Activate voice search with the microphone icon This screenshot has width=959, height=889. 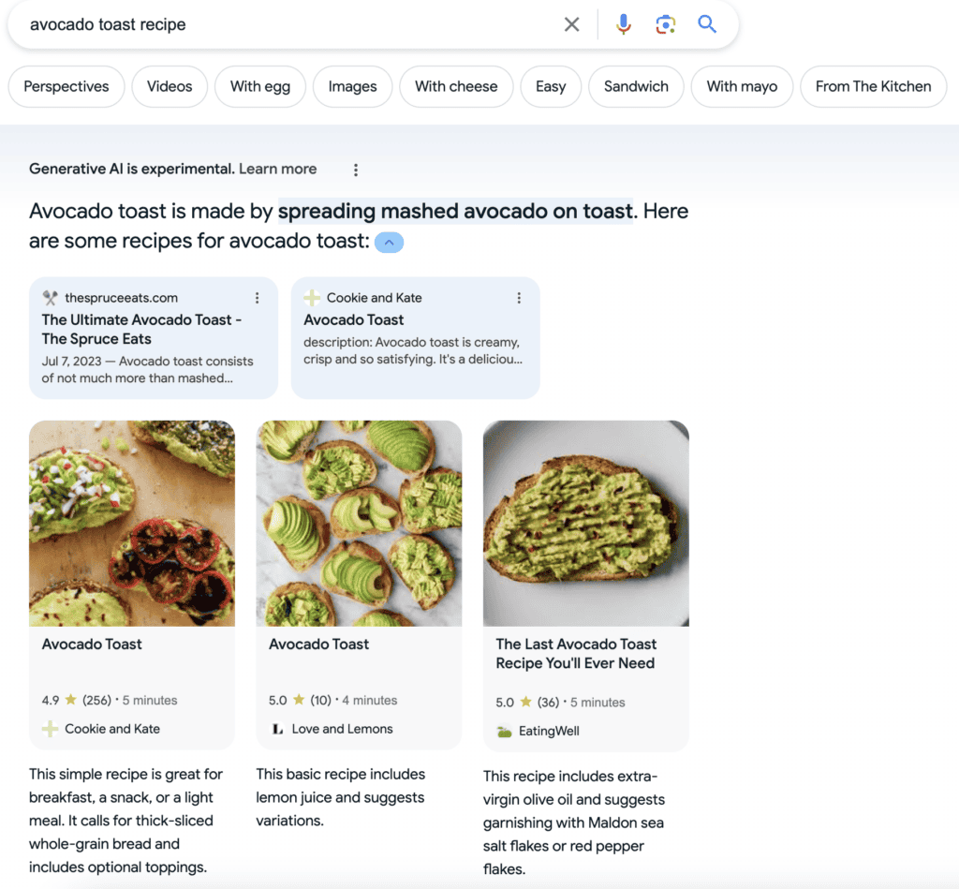[x=623, y=24]
